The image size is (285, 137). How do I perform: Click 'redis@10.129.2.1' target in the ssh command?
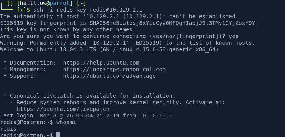coord(116,10)
